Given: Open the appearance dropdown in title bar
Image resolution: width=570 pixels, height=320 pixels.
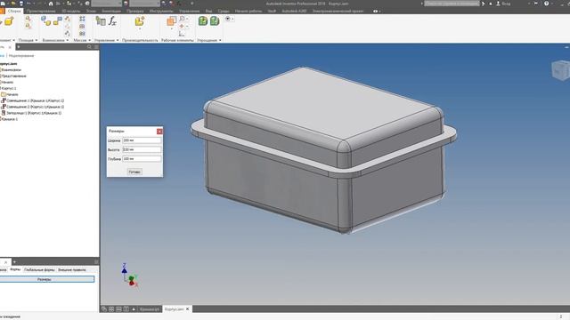Looking at the screenshot, I should (x=144, y=4).
